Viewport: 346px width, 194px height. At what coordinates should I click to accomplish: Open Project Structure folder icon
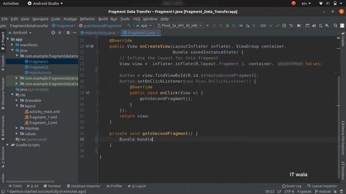[x=299, y=26]
